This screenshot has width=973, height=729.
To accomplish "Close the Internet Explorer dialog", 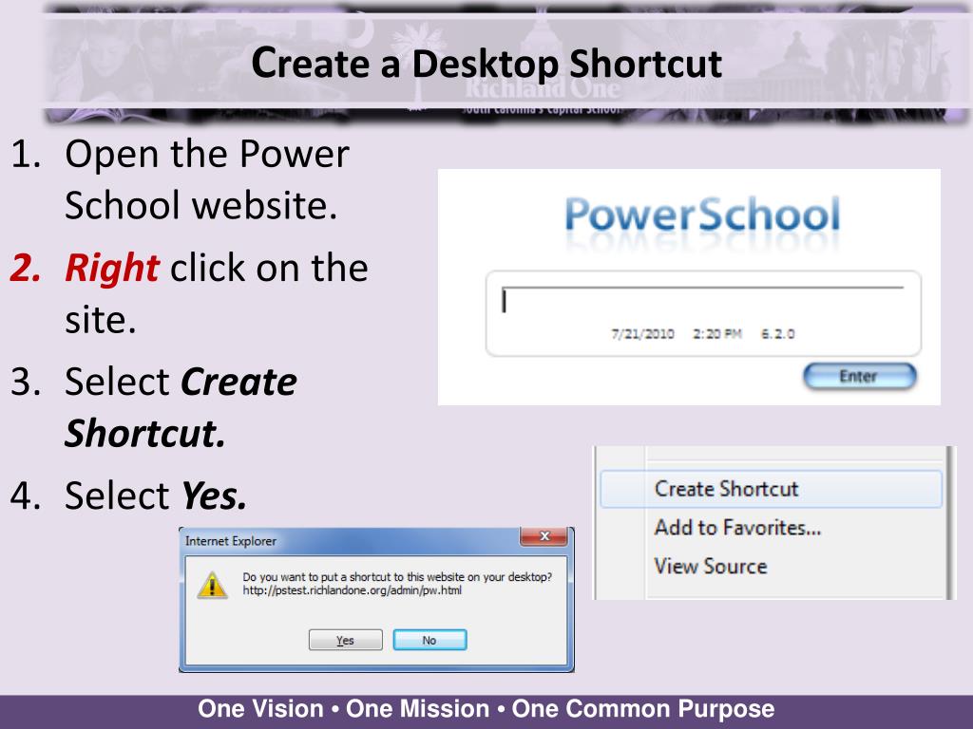I will (x=544, y=536).
